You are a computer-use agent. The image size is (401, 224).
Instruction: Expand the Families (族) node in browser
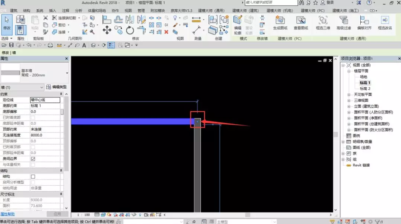tap(343, 153)
